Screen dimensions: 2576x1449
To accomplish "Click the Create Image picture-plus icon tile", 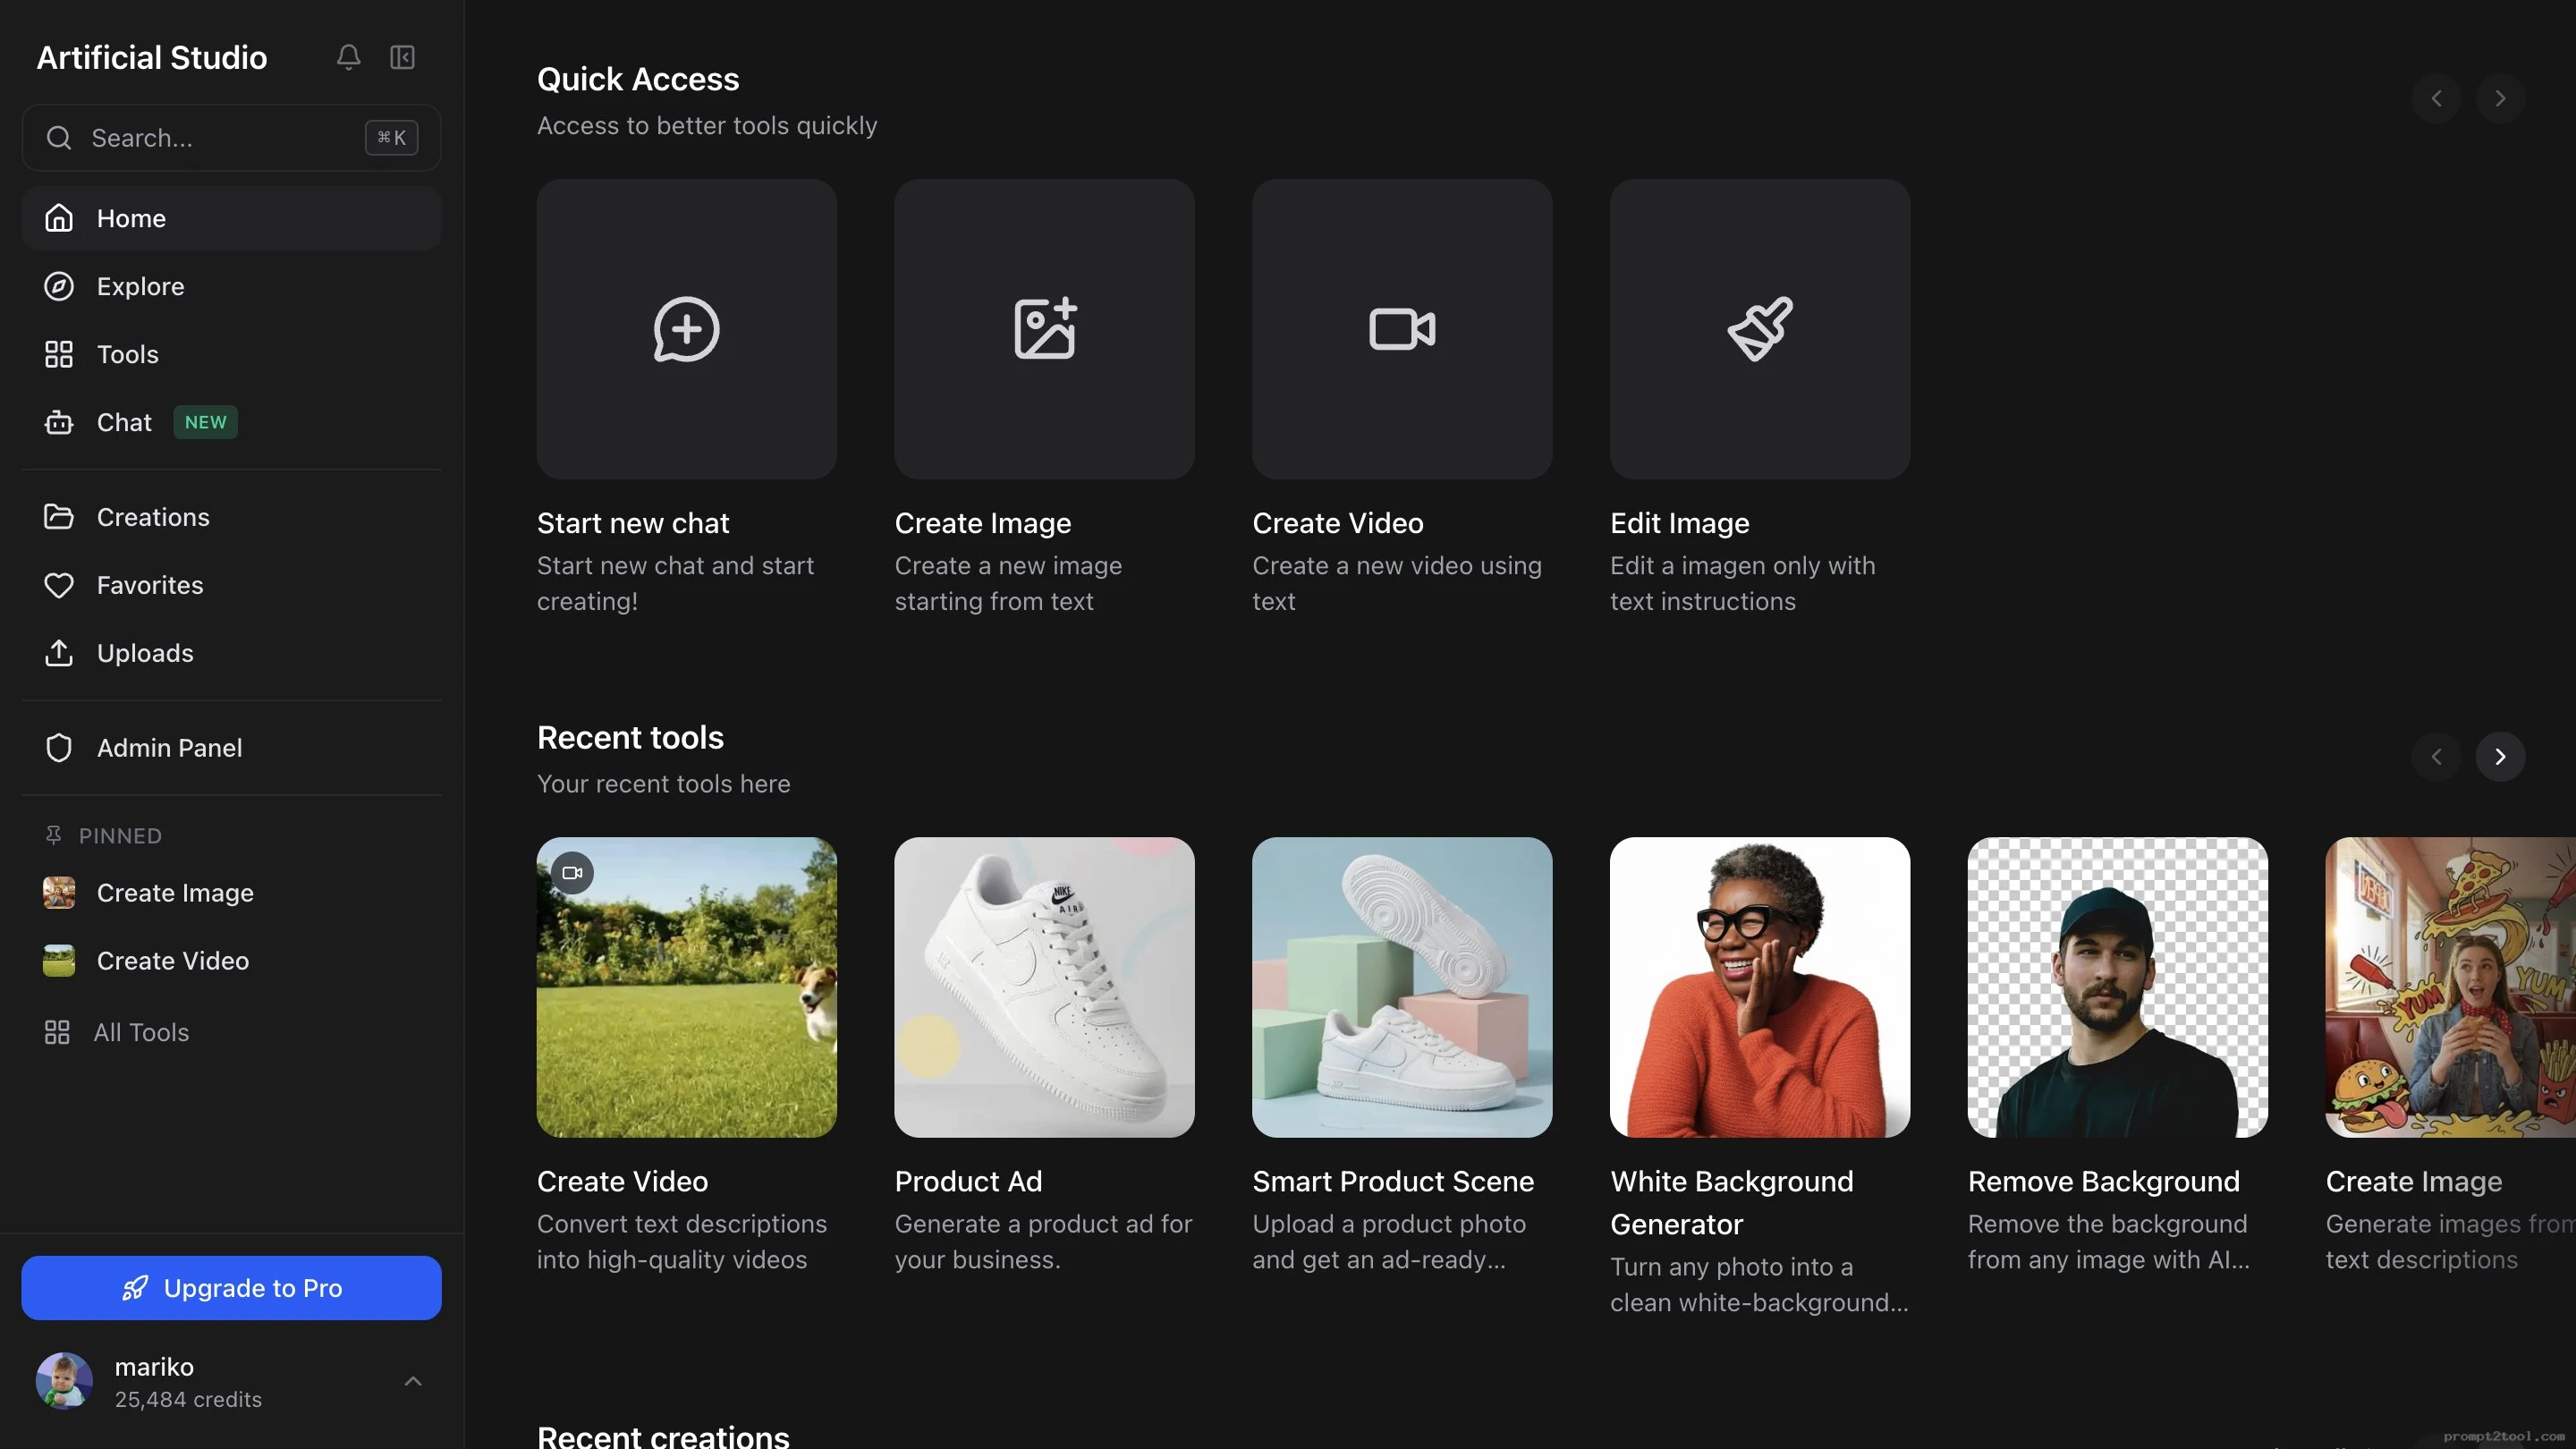I will tap(1044, 329).
